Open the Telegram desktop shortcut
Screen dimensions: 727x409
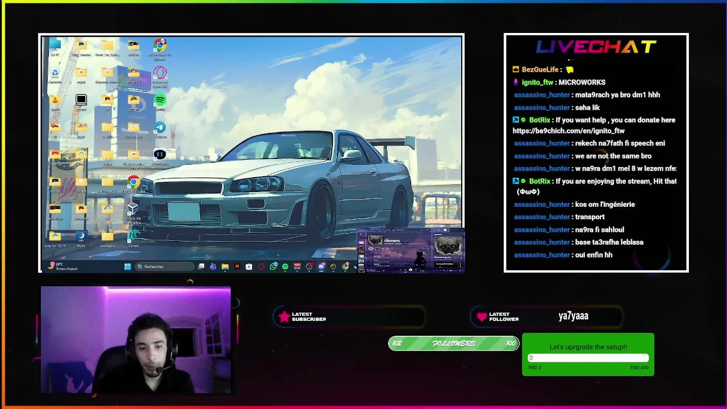point(160,128)
